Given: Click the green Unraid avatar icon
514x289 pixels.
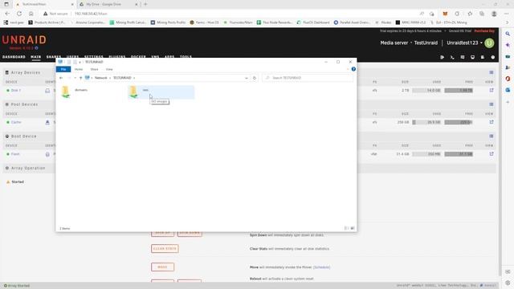Looking at the screenshot, I should tap(489, 43).
